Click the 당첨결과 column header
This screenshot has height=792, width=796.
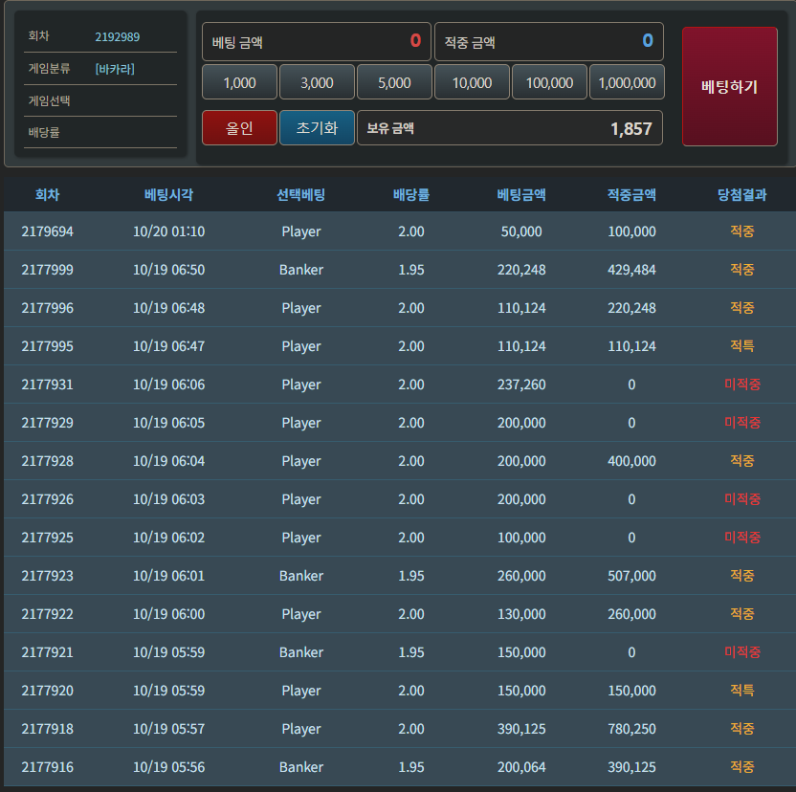[741, 194]
